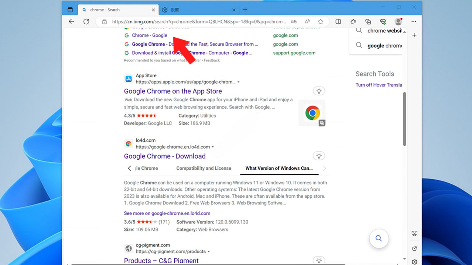Open the user profile avatar
The width and height of the screenshot is (472, 265).
click(x=398, y=21)
